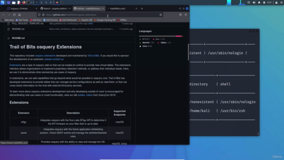Click /usr/bin/zsh text in terminal window
This screenshot has width=284, height=160.
click(x=233, y=111)
